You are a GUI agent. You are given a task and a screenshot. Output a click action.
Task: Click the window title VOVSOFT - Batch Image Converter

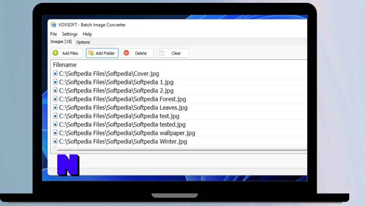(x=92, y=25)
